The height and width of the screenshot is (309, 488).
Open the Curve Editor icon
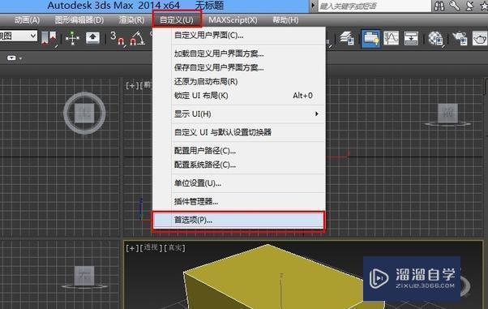pos(391,38)
